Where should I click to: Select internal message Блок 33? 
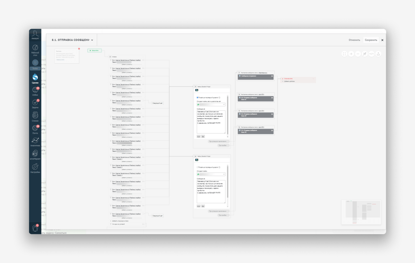[x=256, y=131]
